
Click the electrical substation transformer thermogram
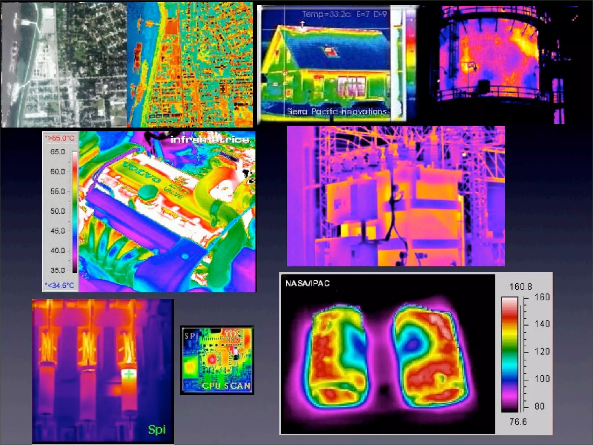tap(396, 196)
